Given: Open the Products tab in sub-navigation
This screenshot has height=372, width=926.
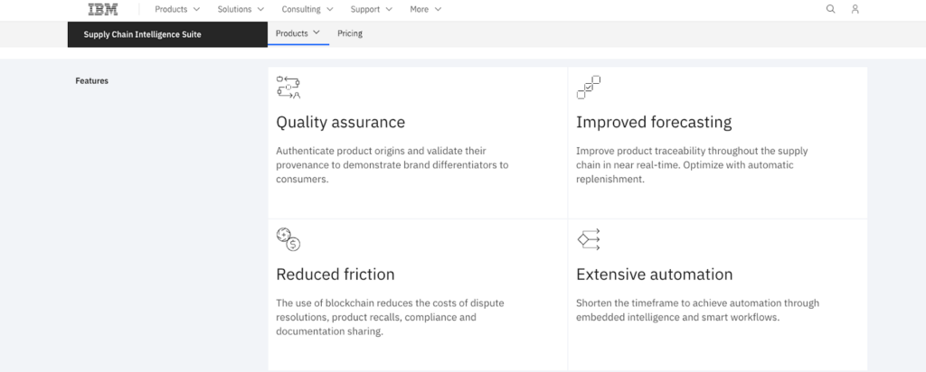Looking at the screenshot, I should coord(298,33).
